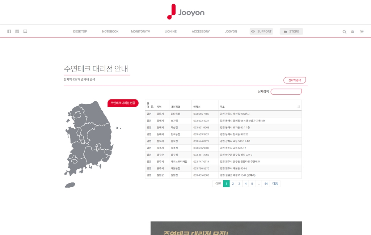Go to the 이전 page button

coord(218,184)
